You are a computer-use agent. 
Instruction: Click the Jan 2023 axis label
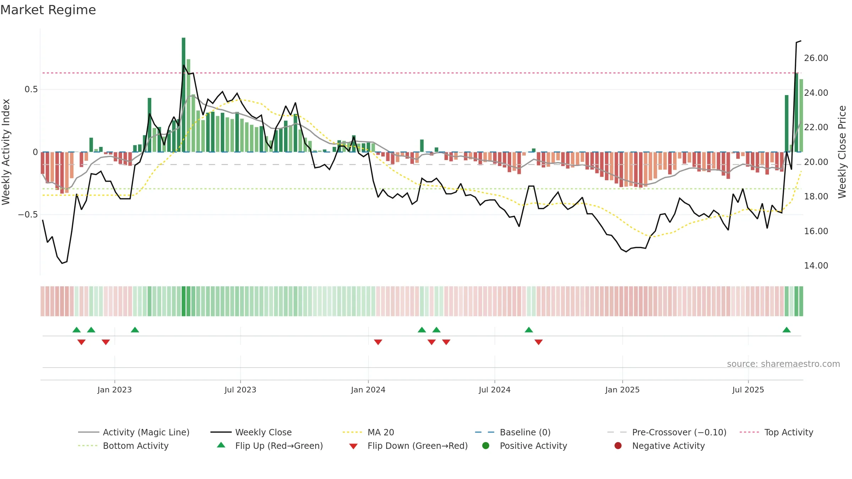click(x=114, y=390)
